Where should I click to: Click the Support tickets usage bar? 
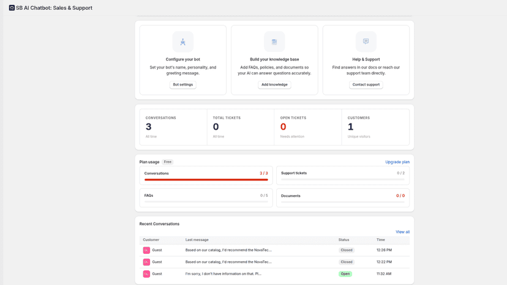coord(343,179)
